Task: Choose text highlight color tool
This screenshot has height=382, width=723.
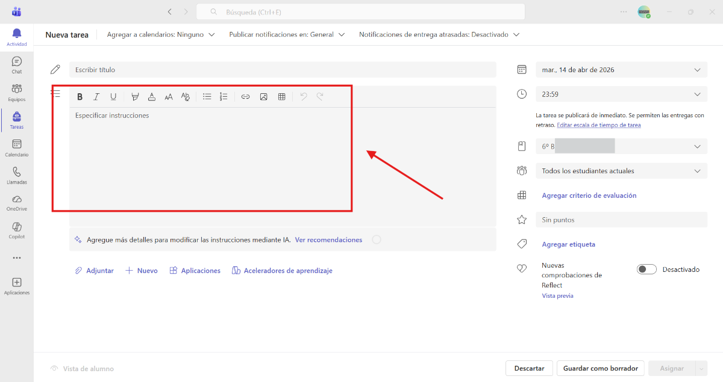Action: 135,97
